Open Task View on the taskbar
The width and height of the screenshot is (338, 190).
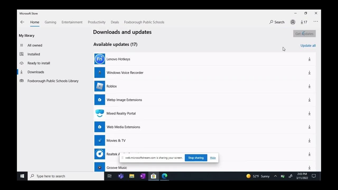click(109, 176)
